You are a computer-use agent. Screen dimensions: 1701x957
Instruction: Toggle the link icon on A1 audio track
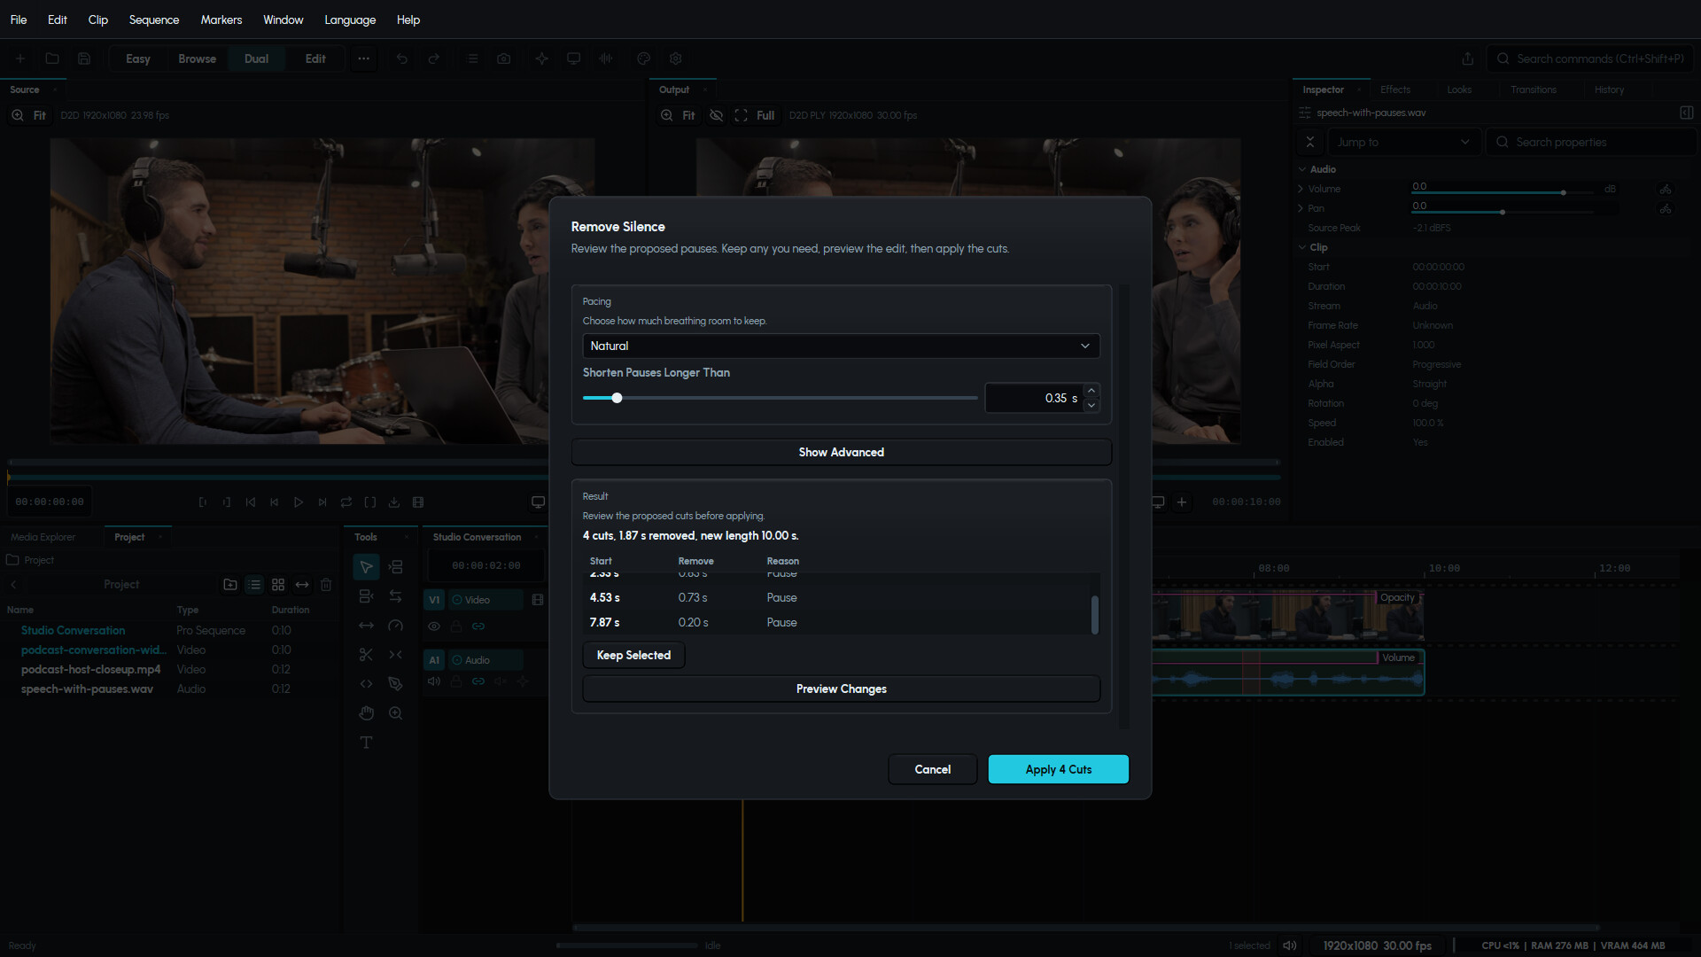tap(478, 681)
